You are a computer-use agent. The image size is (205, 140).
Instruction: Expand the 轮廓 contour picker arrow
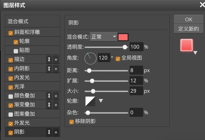click(x=101, y=101)
